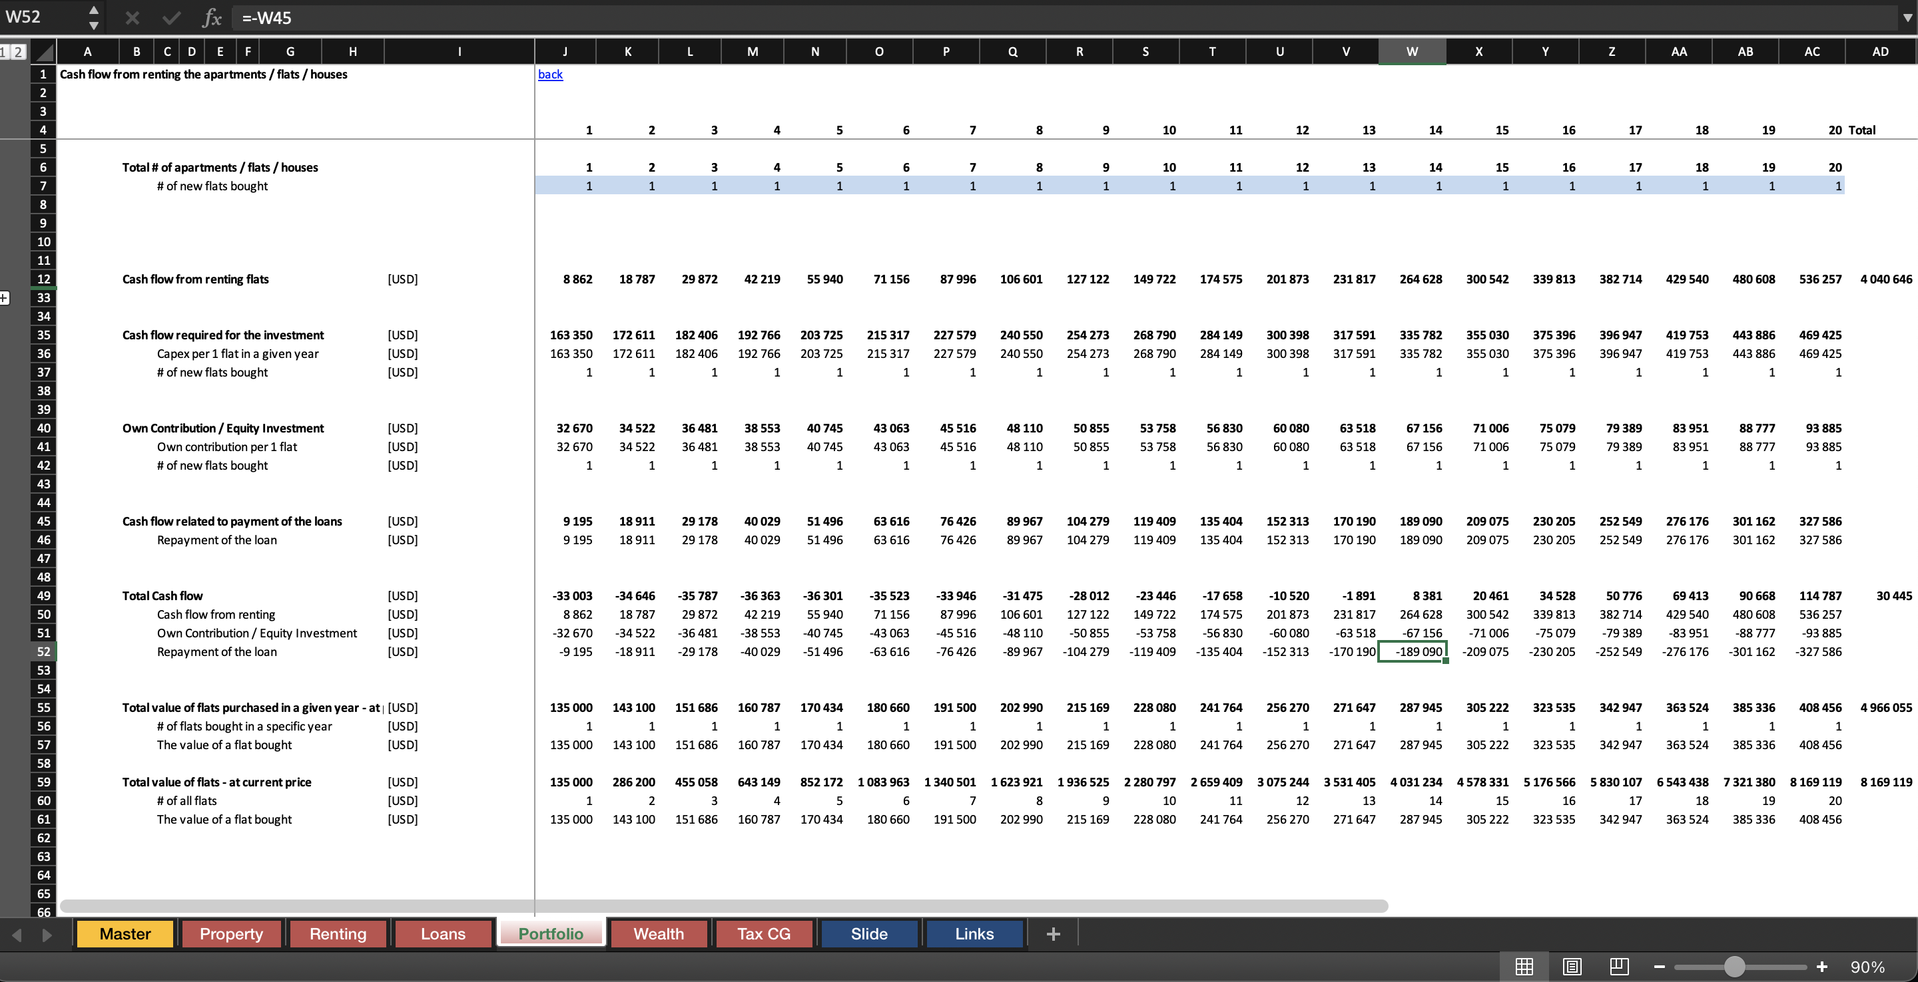The height and width of the screenshot is (982, 1918).
Task: Click 'Repayment of the loan' in row 46
Action: [x=216, y=540]
